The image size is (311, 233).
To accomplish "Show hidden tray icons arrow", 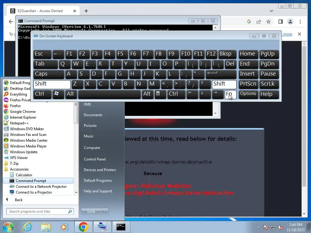I will pos(258,228).
